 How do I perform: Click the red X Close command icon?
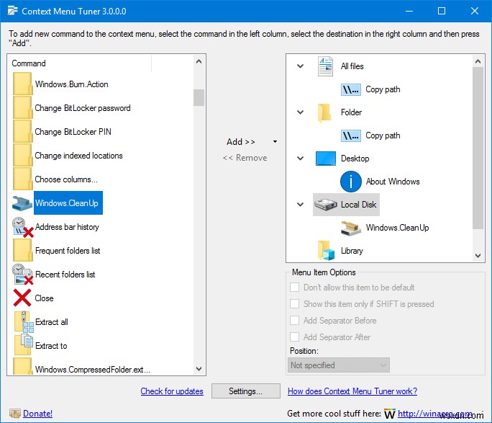point(22,298)
